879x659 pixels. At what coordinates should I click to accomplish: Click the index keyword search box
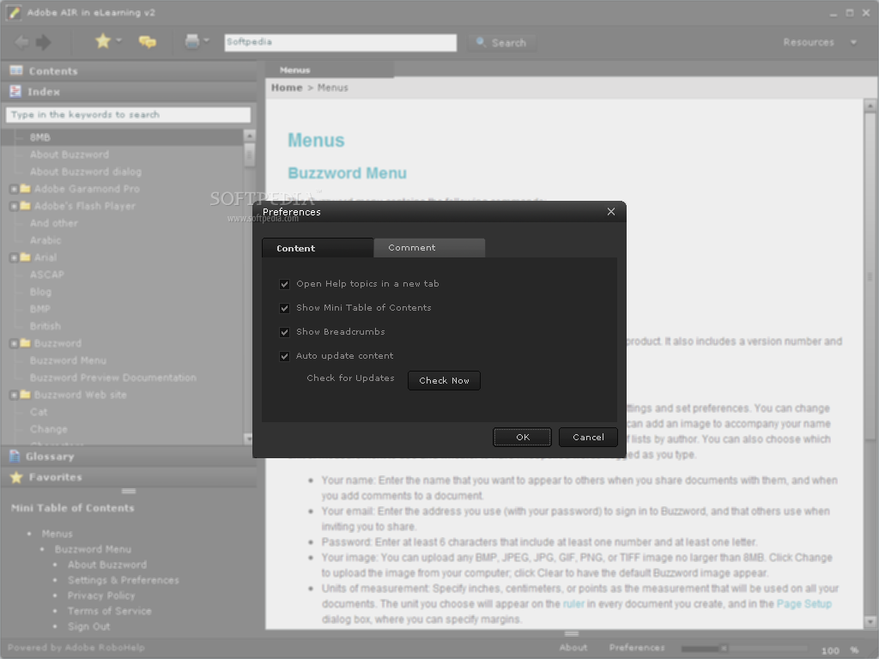pos(128,114)
